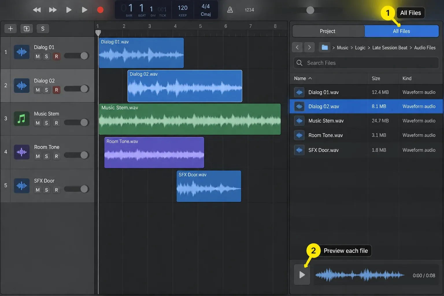The width and height of the screenshot is (444, 296).
Task: Click the Music Stem track volume slider knob
Action: click(84, 123)
